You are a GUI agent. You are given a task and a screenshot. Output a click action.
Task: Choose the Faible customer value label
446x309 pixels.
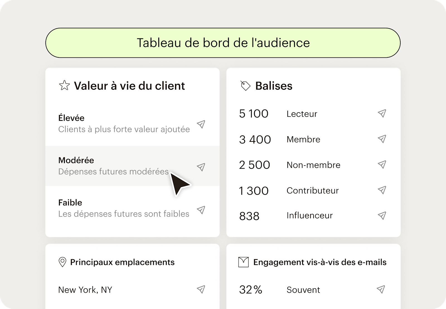(70, 203)
